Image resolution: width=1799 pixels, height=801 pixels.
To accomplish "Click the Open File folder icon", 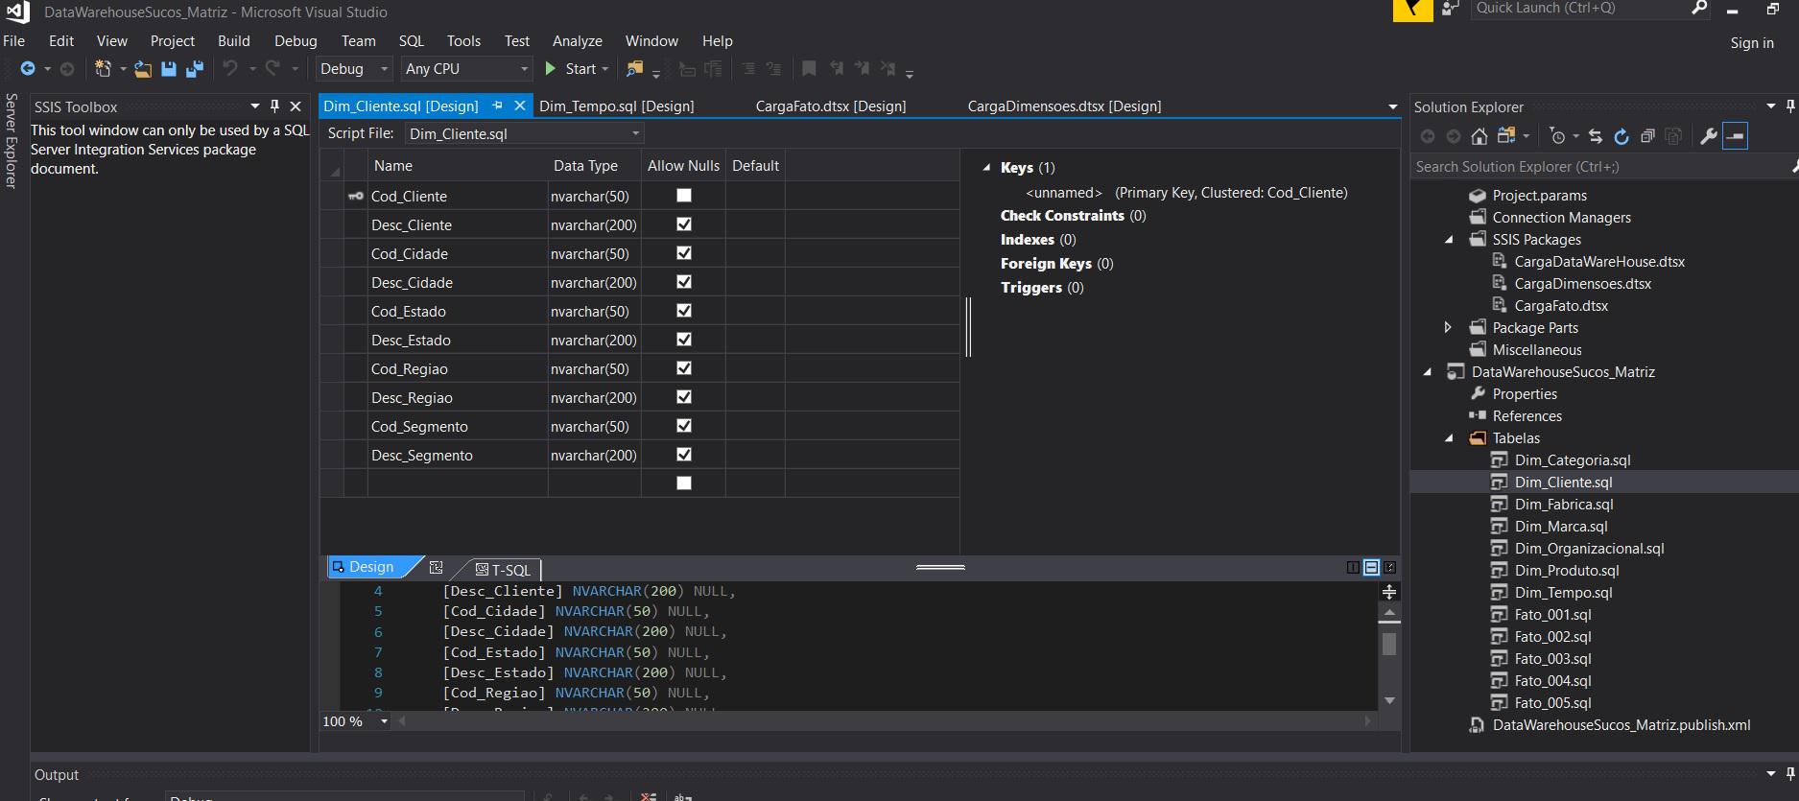I will pos(143,69).
